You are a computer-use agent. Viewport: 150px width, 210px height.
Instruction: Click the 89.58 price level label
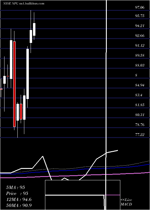pyautogui.click(x=140, y=55)
